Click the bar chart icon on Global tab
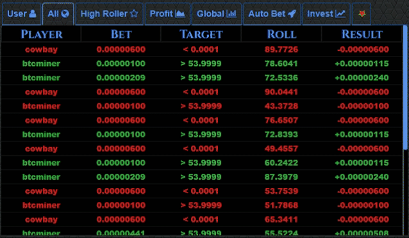Viewport: 409px width, 238px height. (x=231, y=14)
